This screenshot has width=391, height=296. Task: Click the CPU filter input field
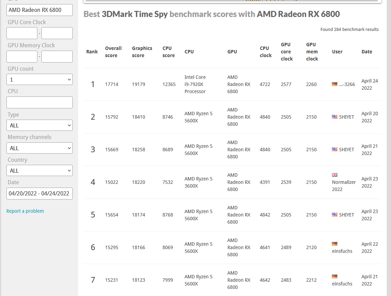click(x=39, y=103)
